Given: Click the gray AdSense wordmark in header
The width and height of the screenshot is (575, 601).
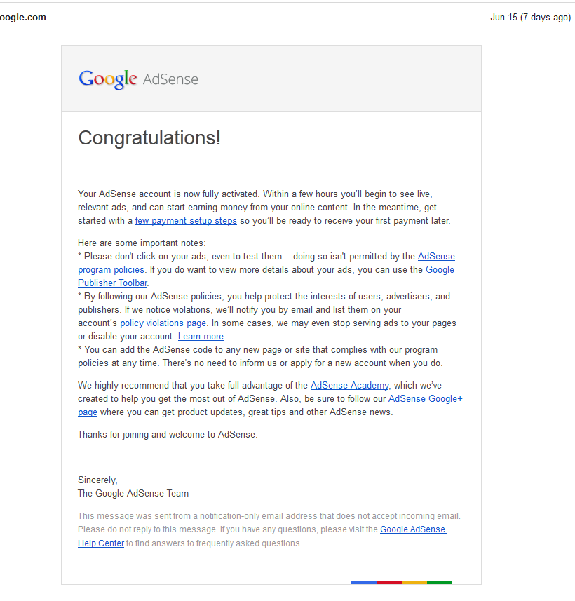Looking at the screenshot, I should [170, 79].
